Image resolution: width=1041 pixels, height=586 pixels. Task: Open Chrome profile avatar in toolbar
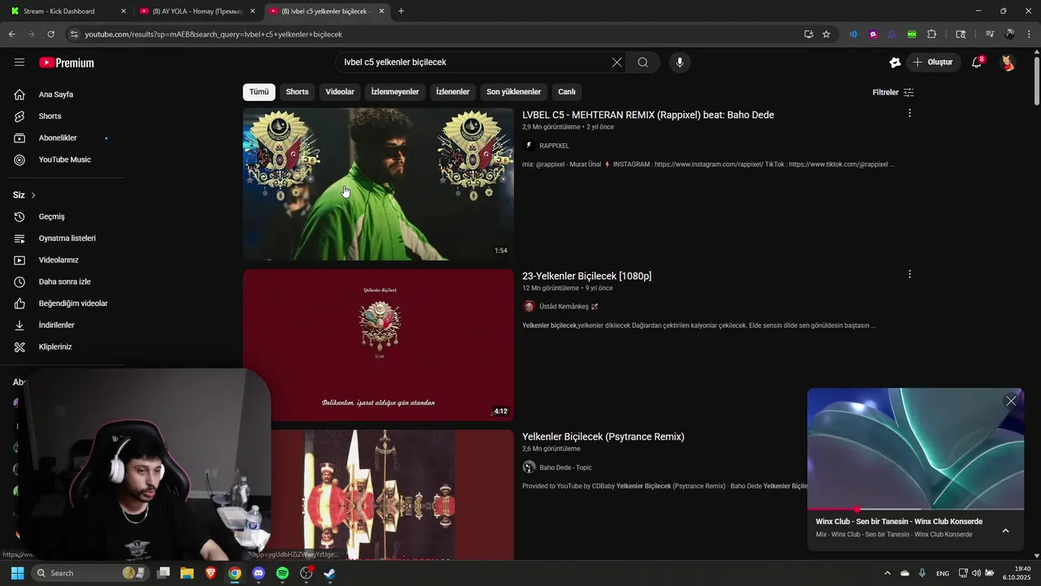[x=1010, y=34]
